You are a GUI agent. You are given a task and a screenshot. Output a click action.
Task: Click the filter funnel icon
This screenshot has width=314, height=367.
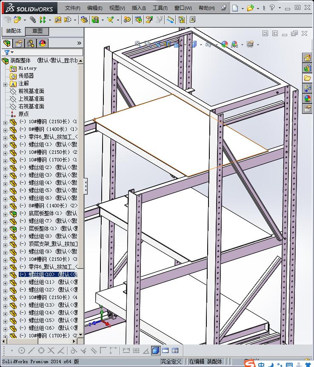(x=7, y=52)
